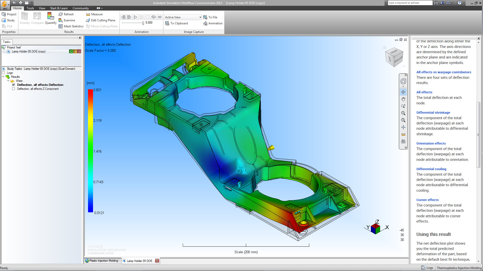
Task: Step animation forward one frame
Action: tap(129, 17)
